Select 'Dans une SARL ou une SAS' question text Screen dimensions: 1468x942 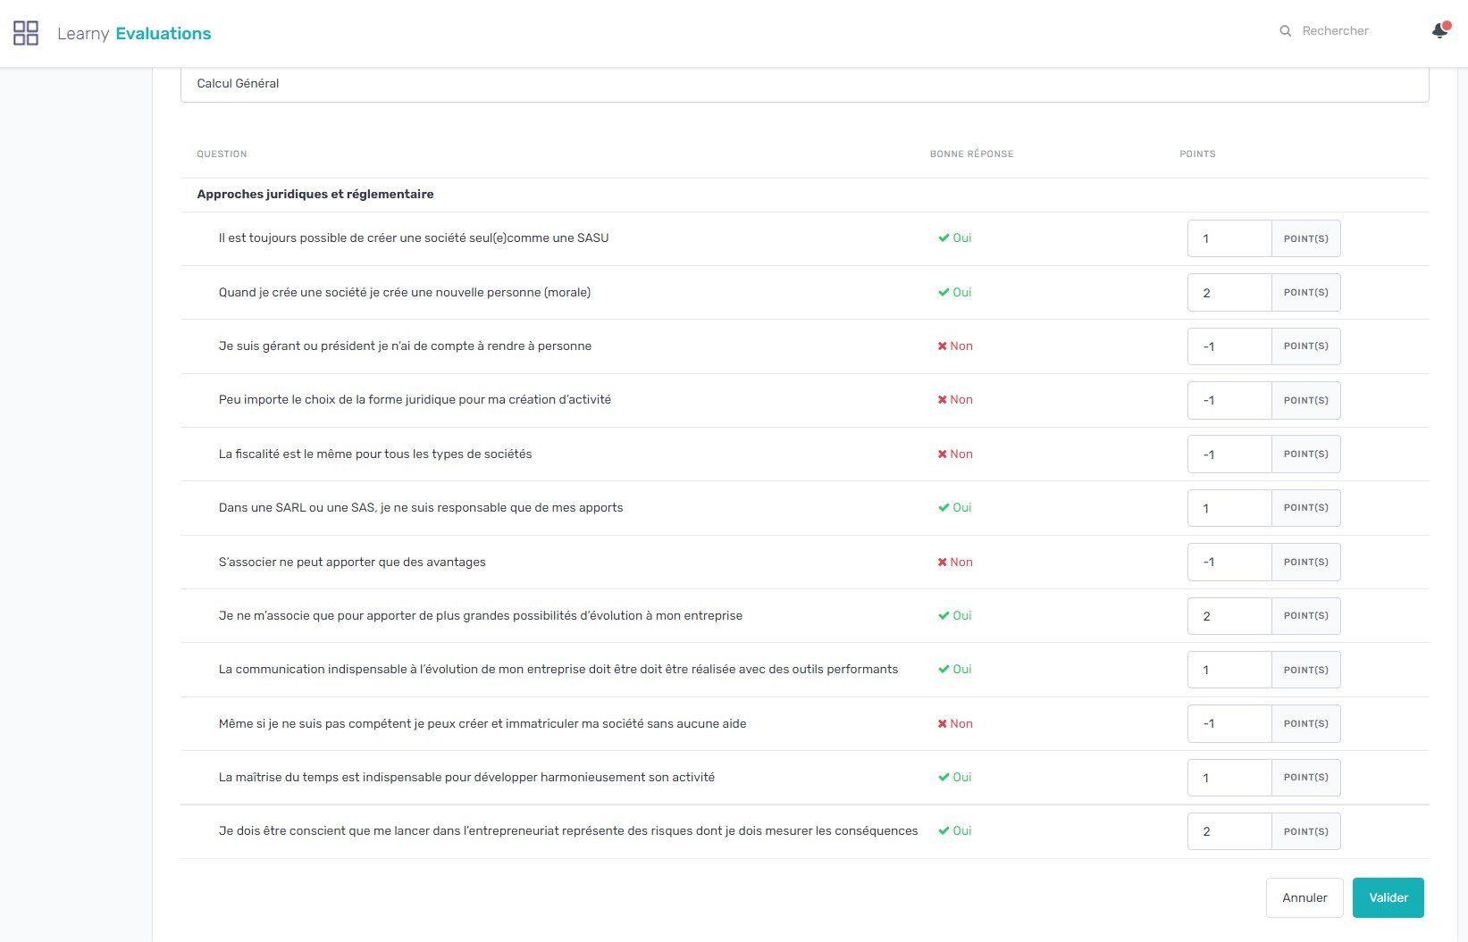[x=421, y=508]
